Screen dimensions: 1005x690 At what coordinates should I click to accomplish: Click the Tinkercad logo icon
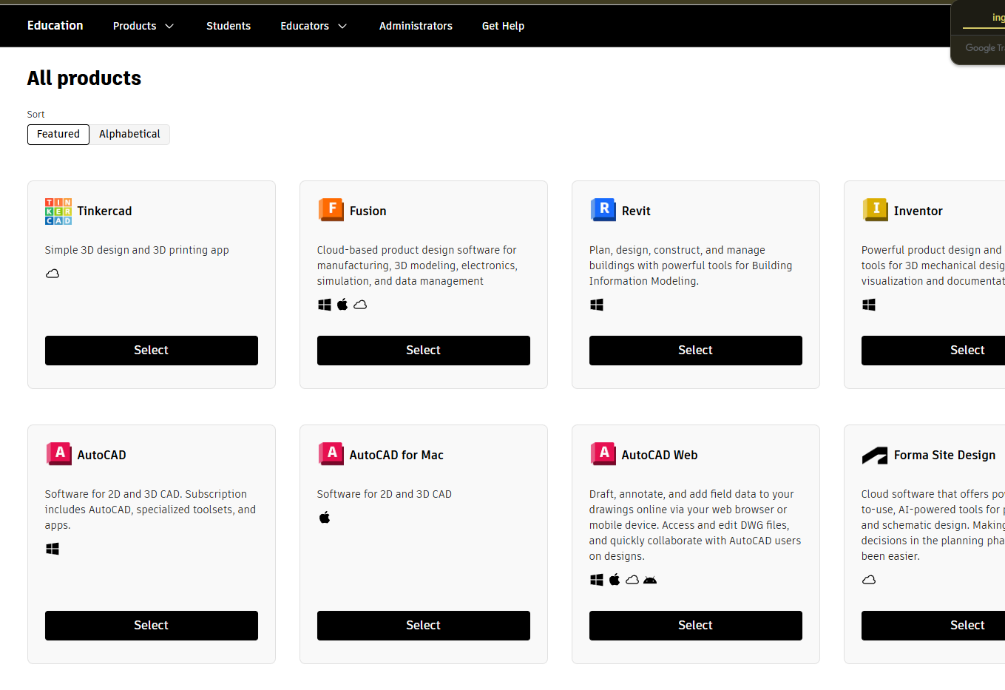coord(58,211)
